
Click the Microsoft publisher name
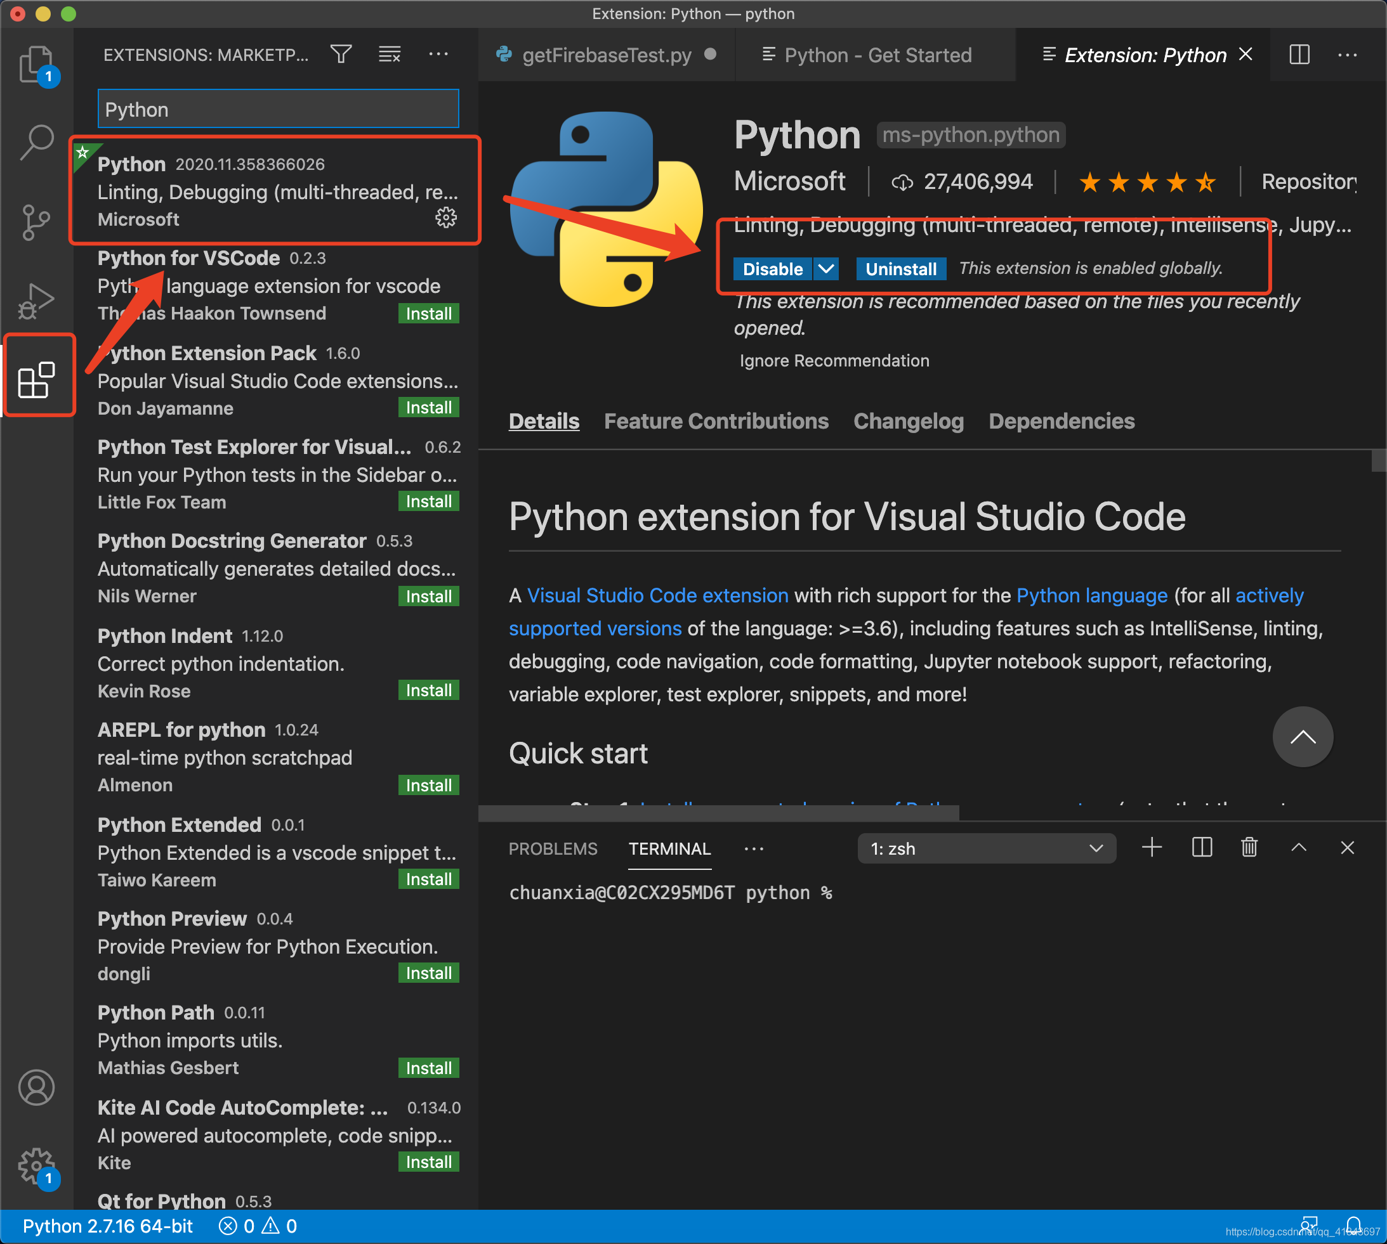pos(789,181)
